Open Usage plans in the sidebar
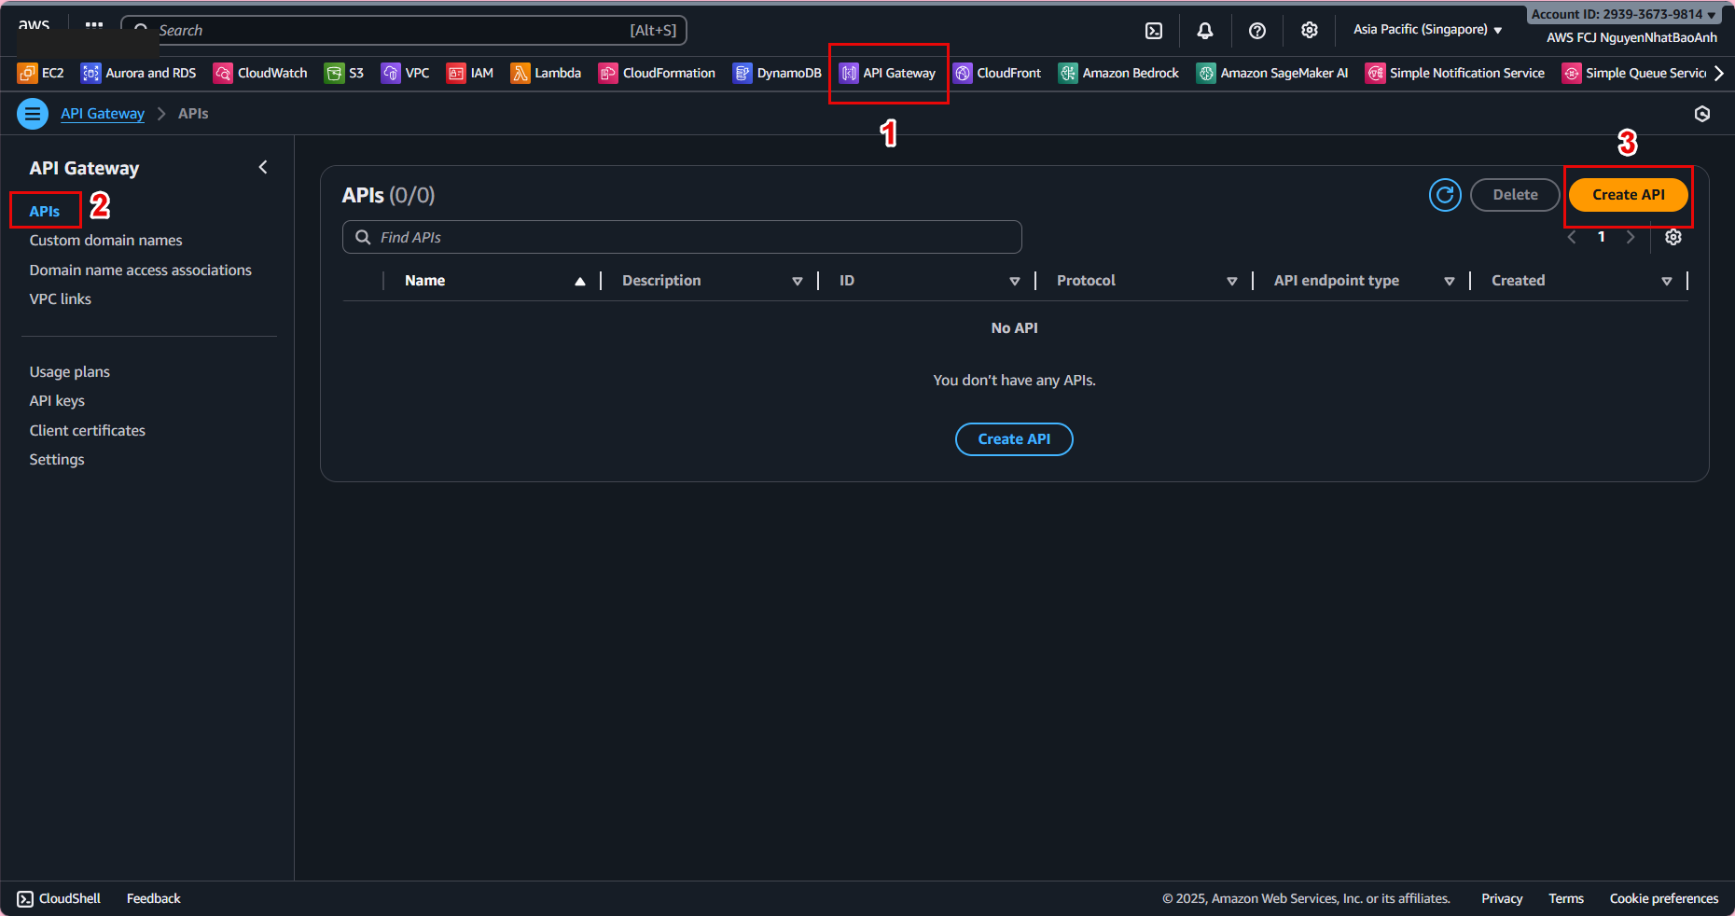The height and width of the screenshot is (916, 1735). pyautogui.click(x=70, y=372)
